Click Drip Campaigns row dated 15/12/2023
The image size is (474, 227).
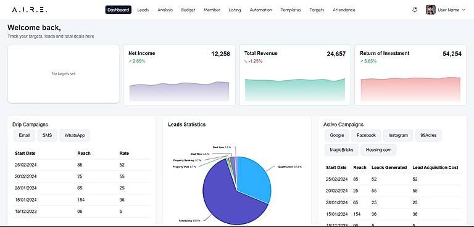(81, 212)
